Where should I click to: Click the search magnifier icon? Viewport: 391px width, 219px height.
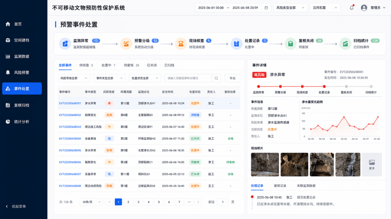tap(216, 78)
